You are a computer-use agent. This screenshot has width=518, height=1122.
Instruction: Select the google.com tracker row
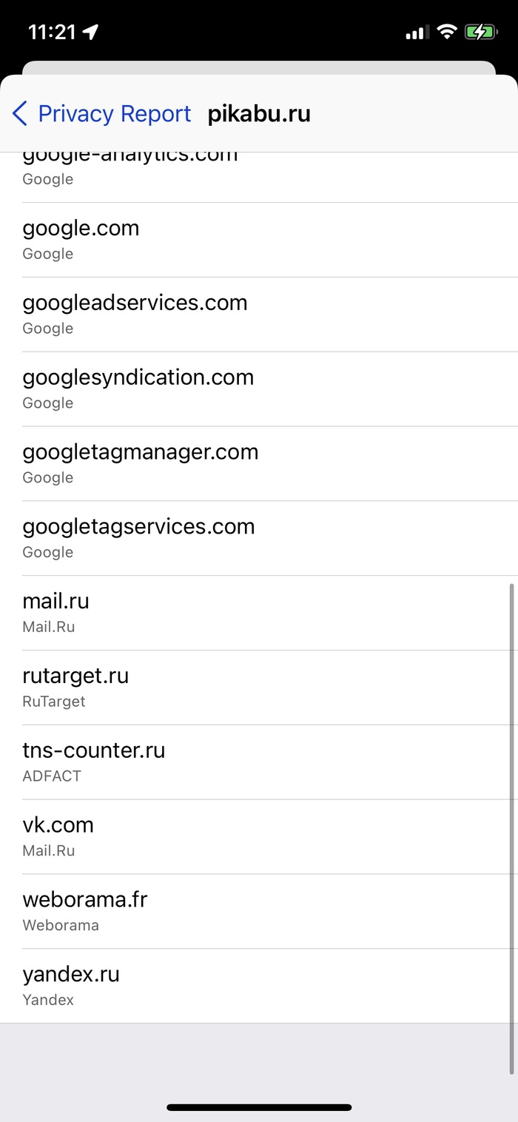(x=259, y=240)
